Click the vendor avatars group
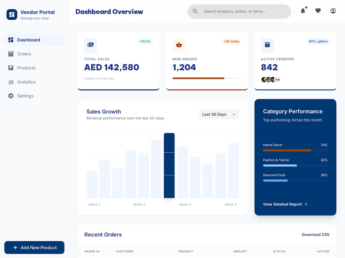This screenshot has width=345, height=258. 270,80
